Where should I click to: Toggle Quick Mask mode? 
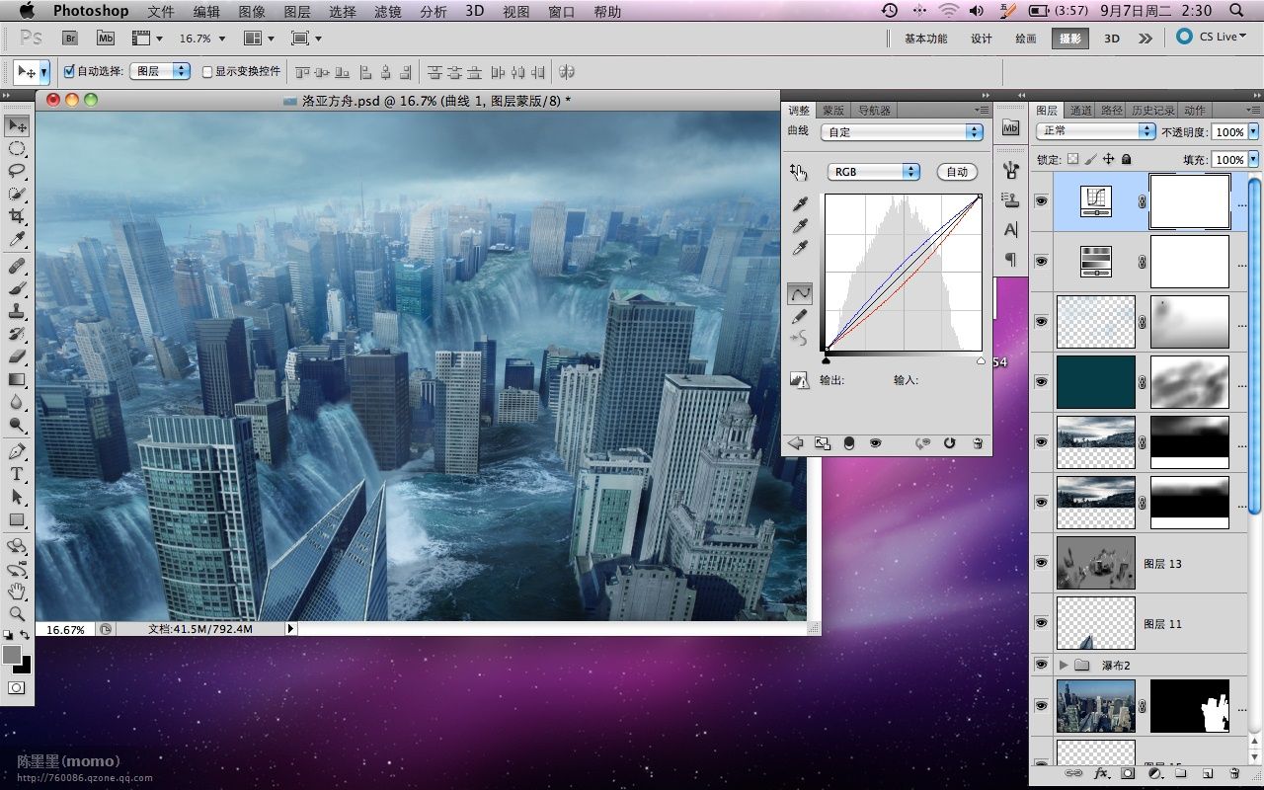point(17,687)
